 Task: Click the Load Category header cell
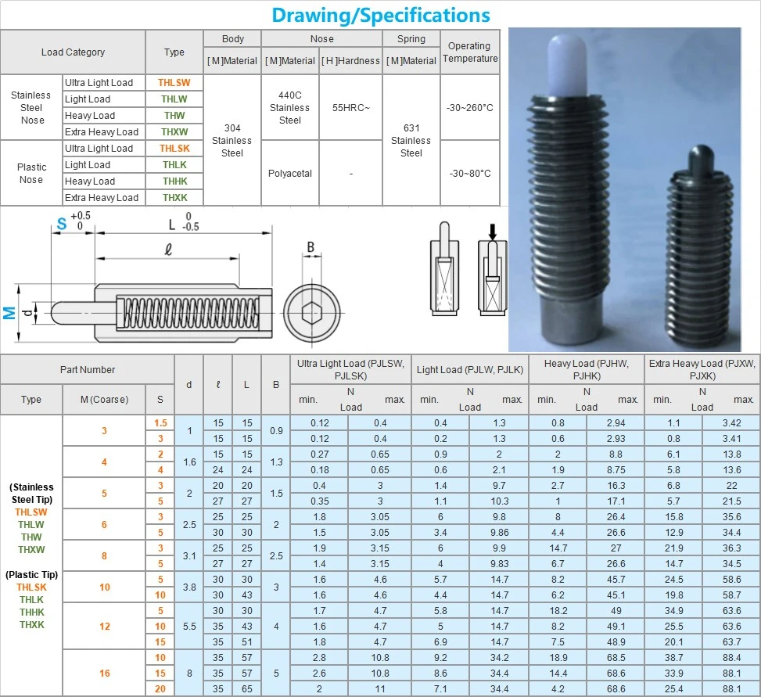click(x=73, y=52)
